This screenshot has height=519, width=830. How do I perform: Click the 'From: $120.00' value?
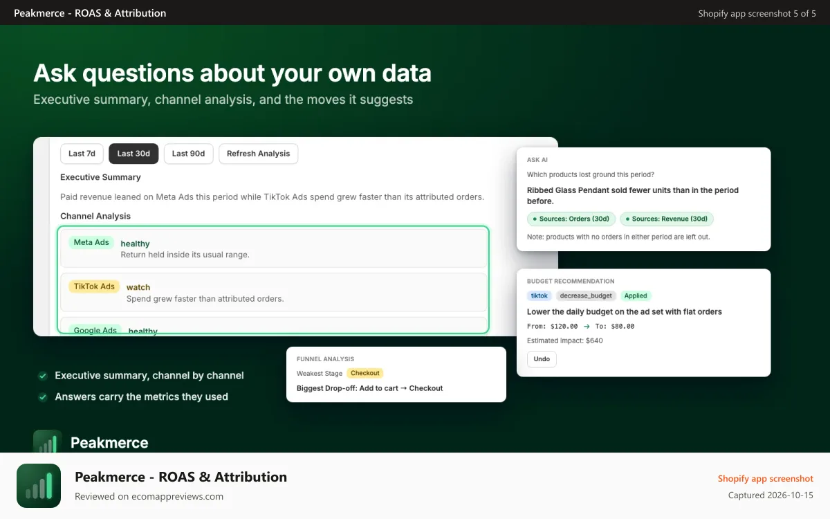point(552,326)
